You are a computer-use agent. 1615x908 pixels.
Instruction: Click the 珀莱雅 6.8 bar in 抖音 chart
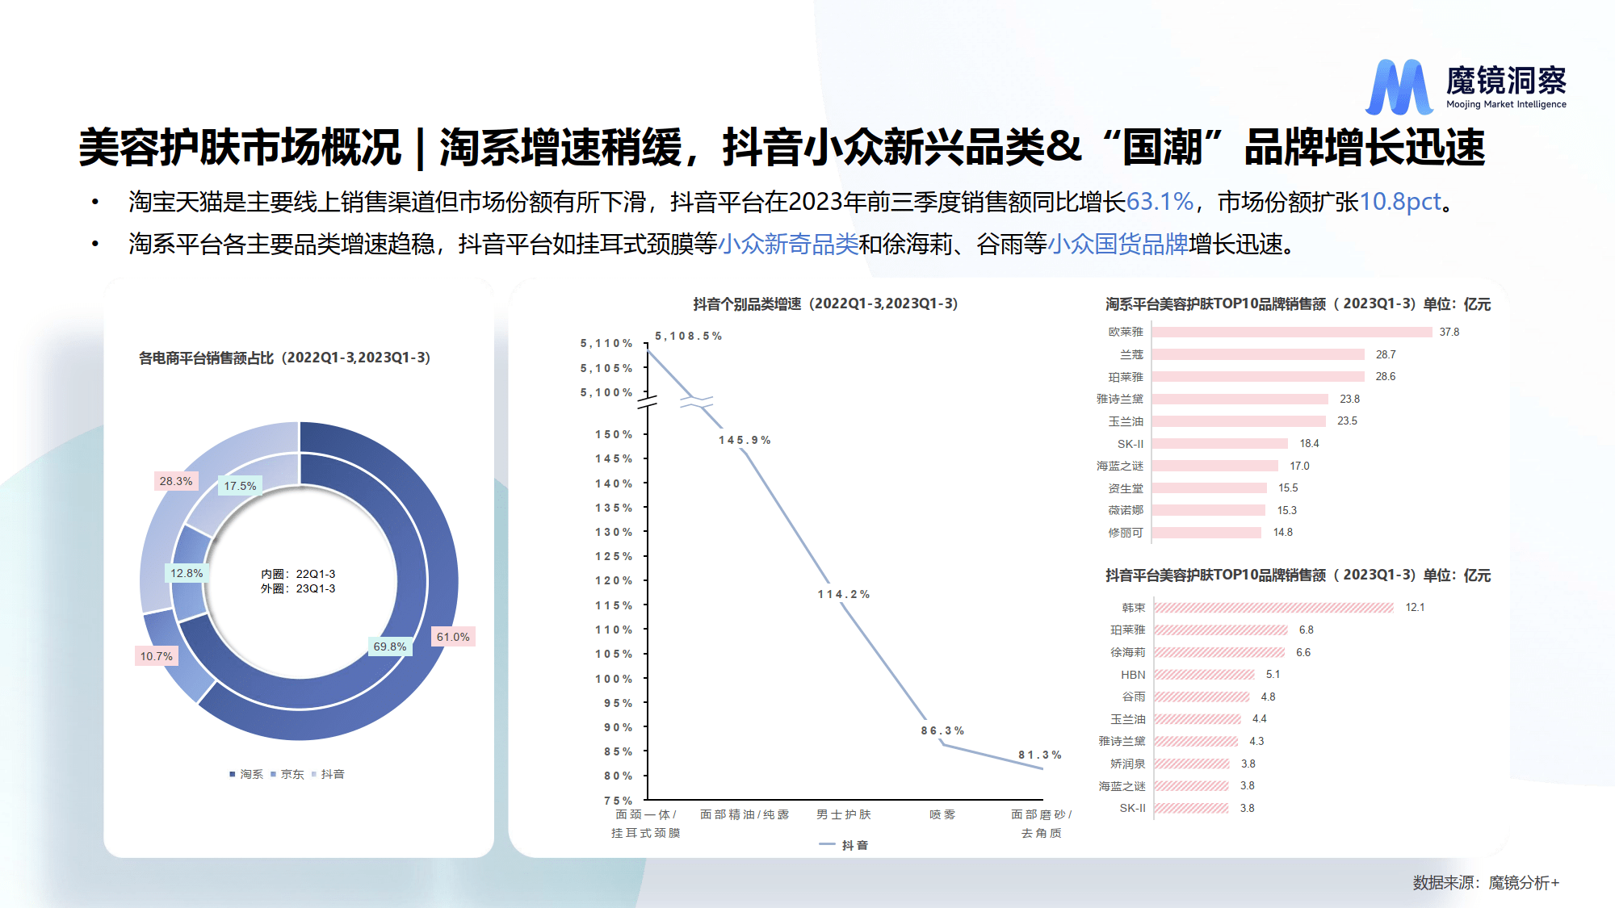[1221, 630]
